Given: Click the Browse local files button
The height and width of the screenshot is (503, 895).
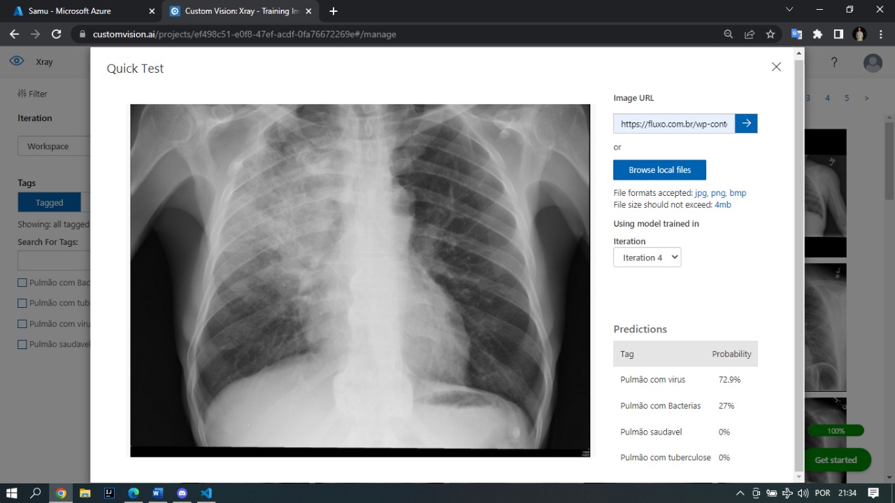Looking at the screenshot, I should pos(659,170).
